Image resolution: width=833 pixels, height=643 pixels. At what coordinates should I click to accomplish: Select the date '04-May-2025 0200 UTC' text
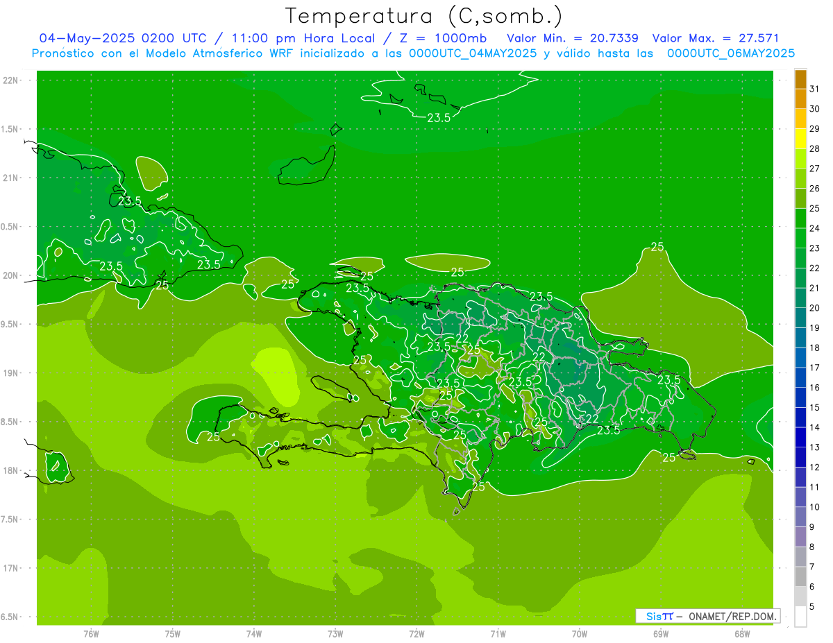[x=122, y=38]
